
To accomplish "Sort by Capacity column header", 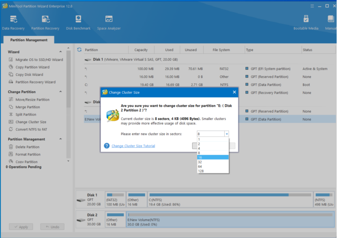I will [x=141, y=50].
